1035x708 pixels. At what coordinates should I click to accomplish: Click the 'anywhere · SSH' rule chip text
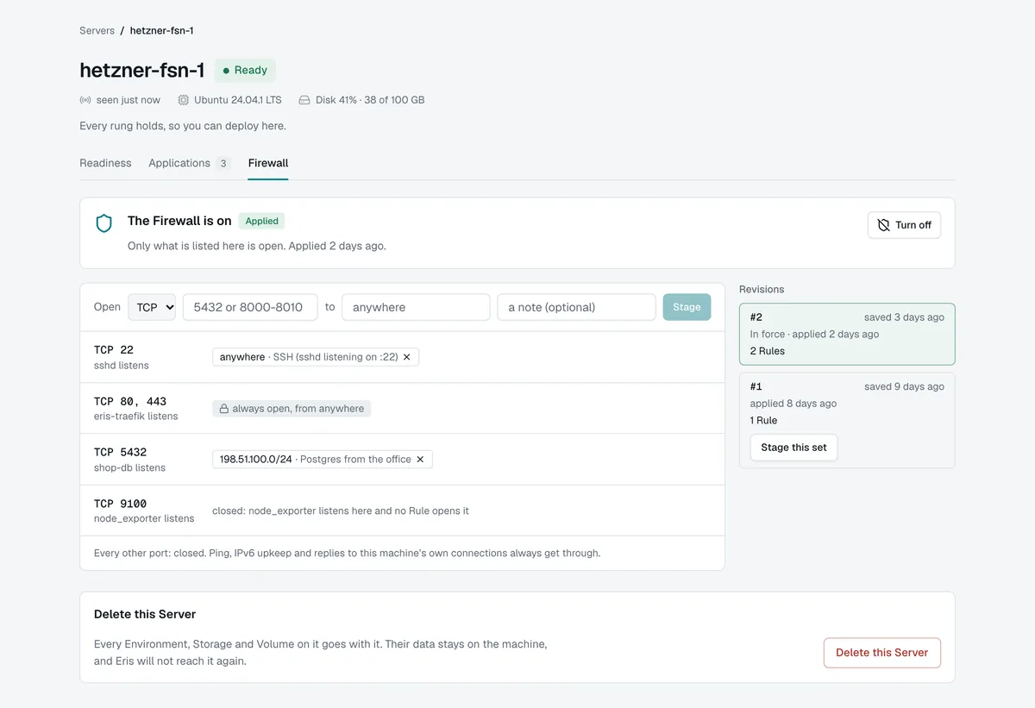click(309, 357)
